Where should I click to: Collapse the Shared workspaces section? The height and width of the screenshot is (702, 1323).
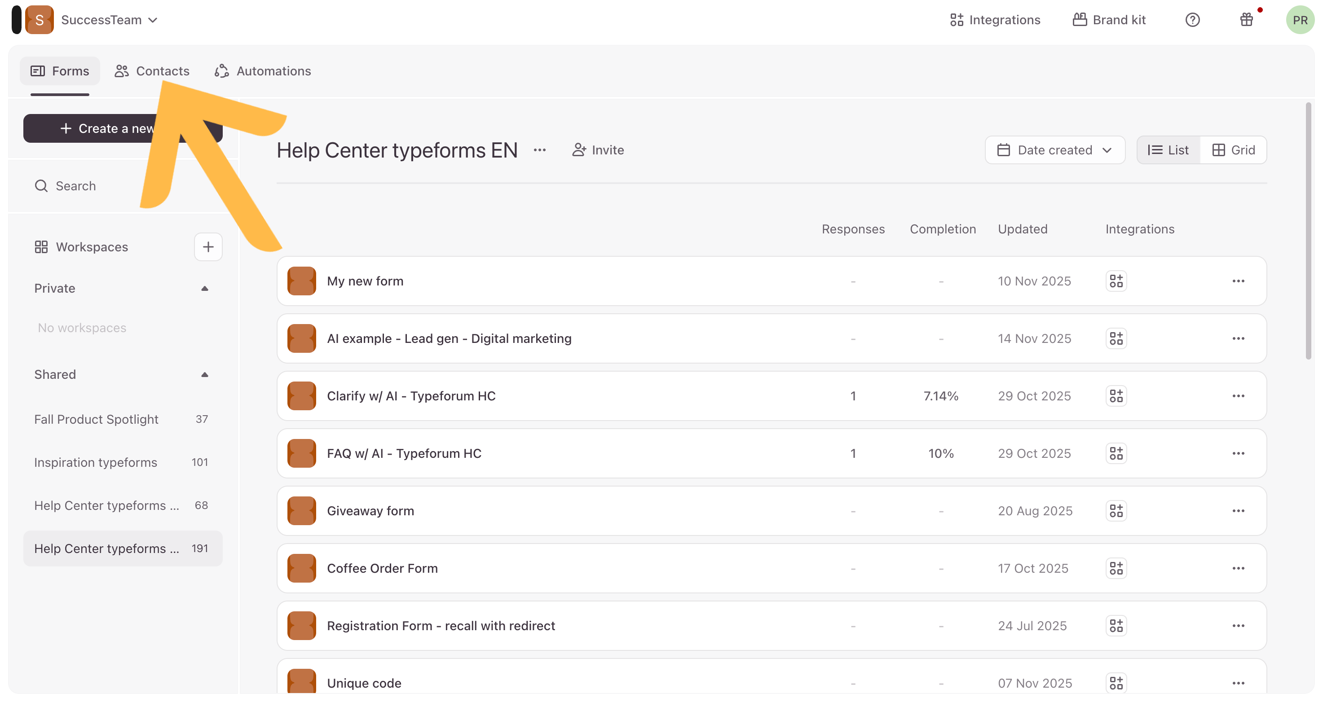(x=204, y=375)
